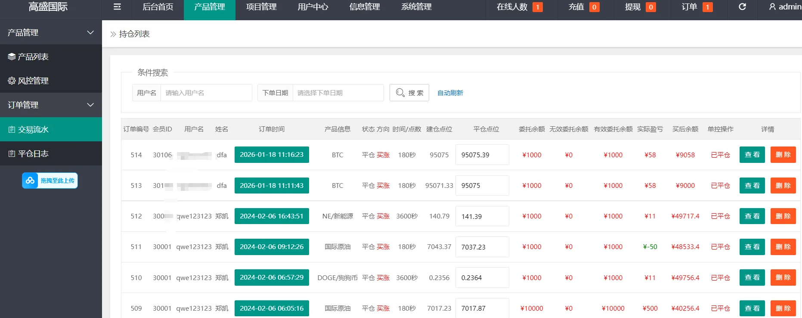This screenshot has height=318, width=802.
Task: Select 交易流水 sidebar item
Action: click(x=51, y=129)
